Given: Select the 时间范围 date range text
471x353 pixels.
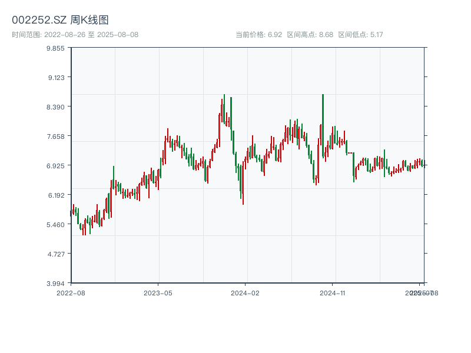Looking at the screenshot, I should coord(75,35).
